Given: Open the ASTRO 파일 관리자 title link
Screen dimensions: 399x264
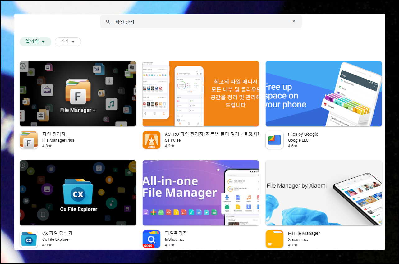Looking at the screenshot, I should click(212, 134).
